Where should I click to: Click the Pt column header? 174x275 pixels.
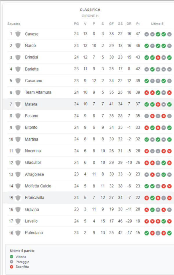pyautogui.click(x=138, y=24)
